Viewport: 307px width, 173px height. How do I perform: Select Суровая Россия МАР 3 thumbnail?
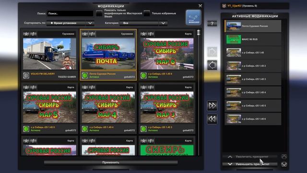[x=167, y=107]
